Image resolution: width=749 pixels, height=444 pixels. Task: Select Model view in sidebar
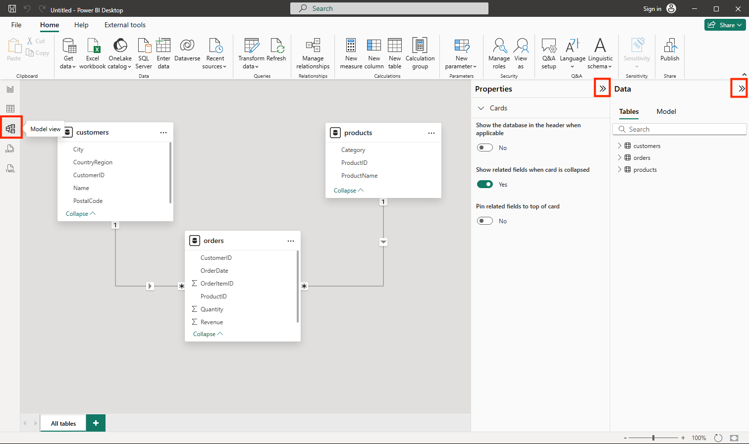tap(10, 129)
